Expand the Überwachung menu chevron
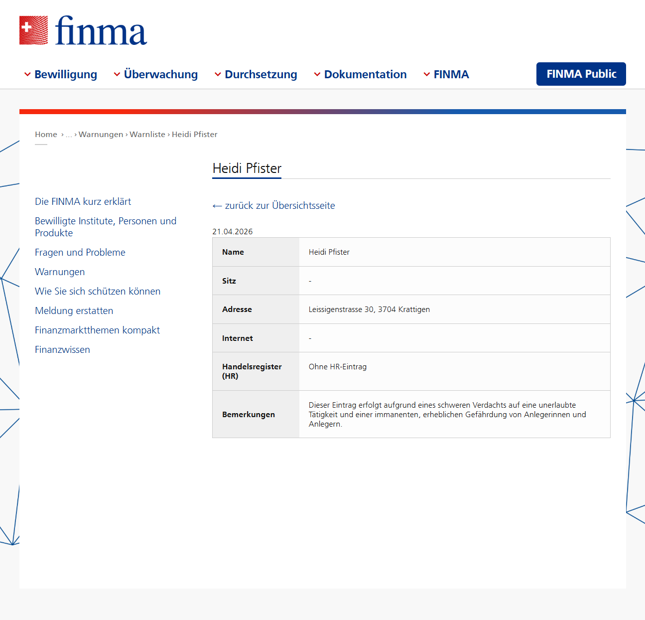This screenshot has height=620, width=645. click(x=117, y=74)
